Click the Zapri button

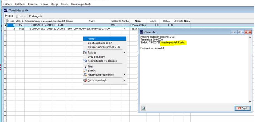242,108
